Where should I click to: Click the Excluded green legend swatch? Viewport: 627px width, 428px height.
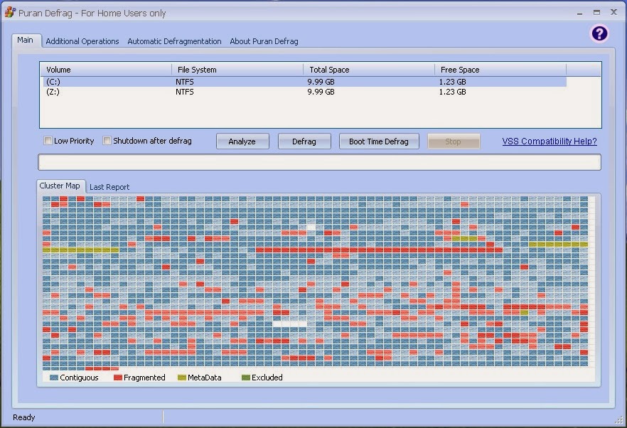pyautogui.click(x=246, y=378)
